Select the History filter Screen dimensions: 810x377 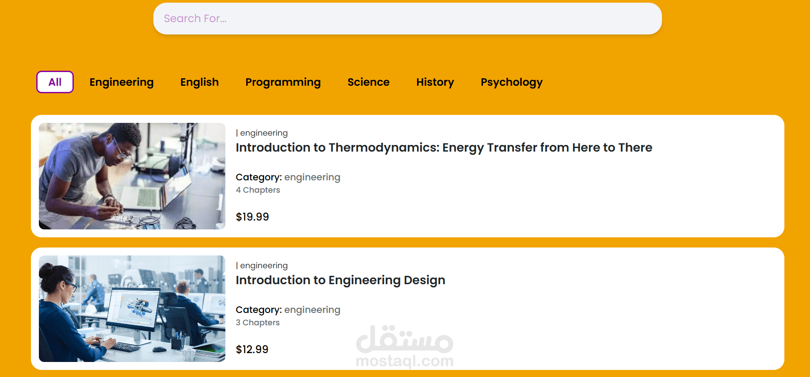(x=435, y=82)
